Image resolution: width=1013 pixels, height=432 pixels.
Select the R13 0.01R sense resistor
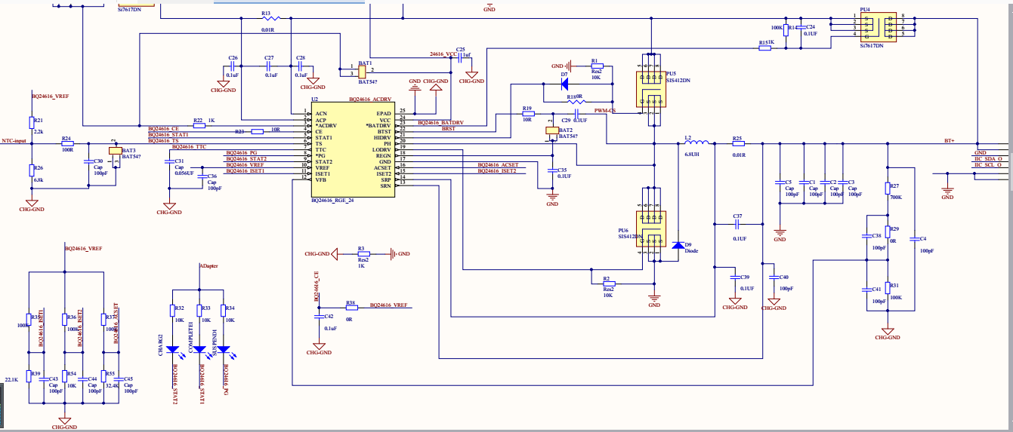[270, 19]
